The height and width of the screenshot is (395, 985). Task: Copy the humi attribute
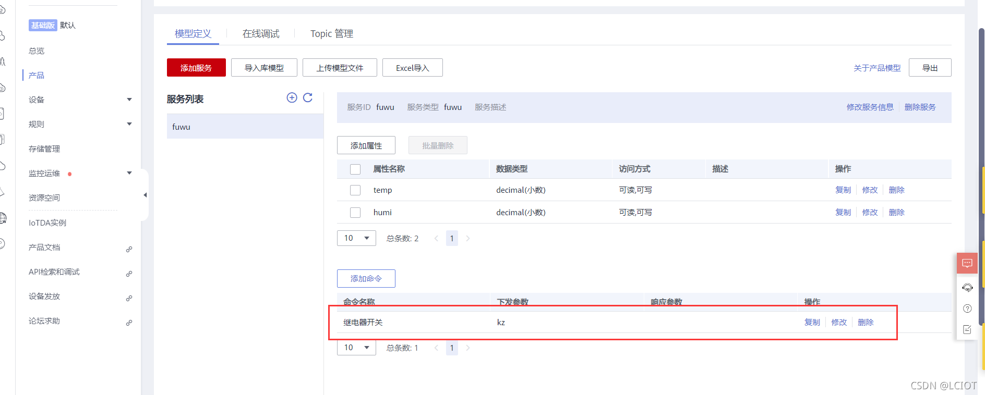(843, 212)
